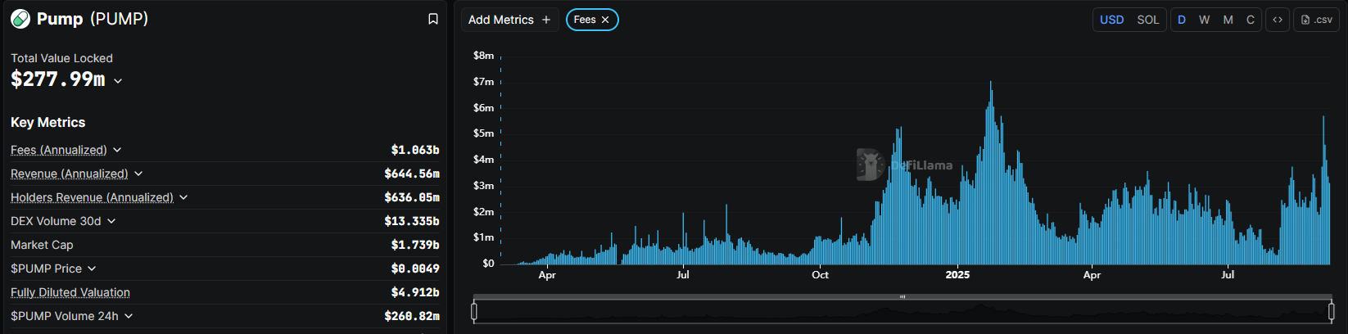Screen dimensions: 1348x334
Task: Set chart interval to monthly (M)
Action: tap(1228, 20)
